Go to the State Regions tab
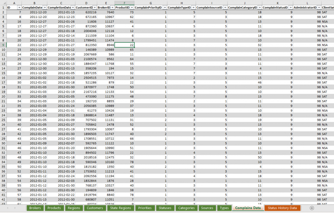Viewport: 334px width, 213px height. point(120,208)
